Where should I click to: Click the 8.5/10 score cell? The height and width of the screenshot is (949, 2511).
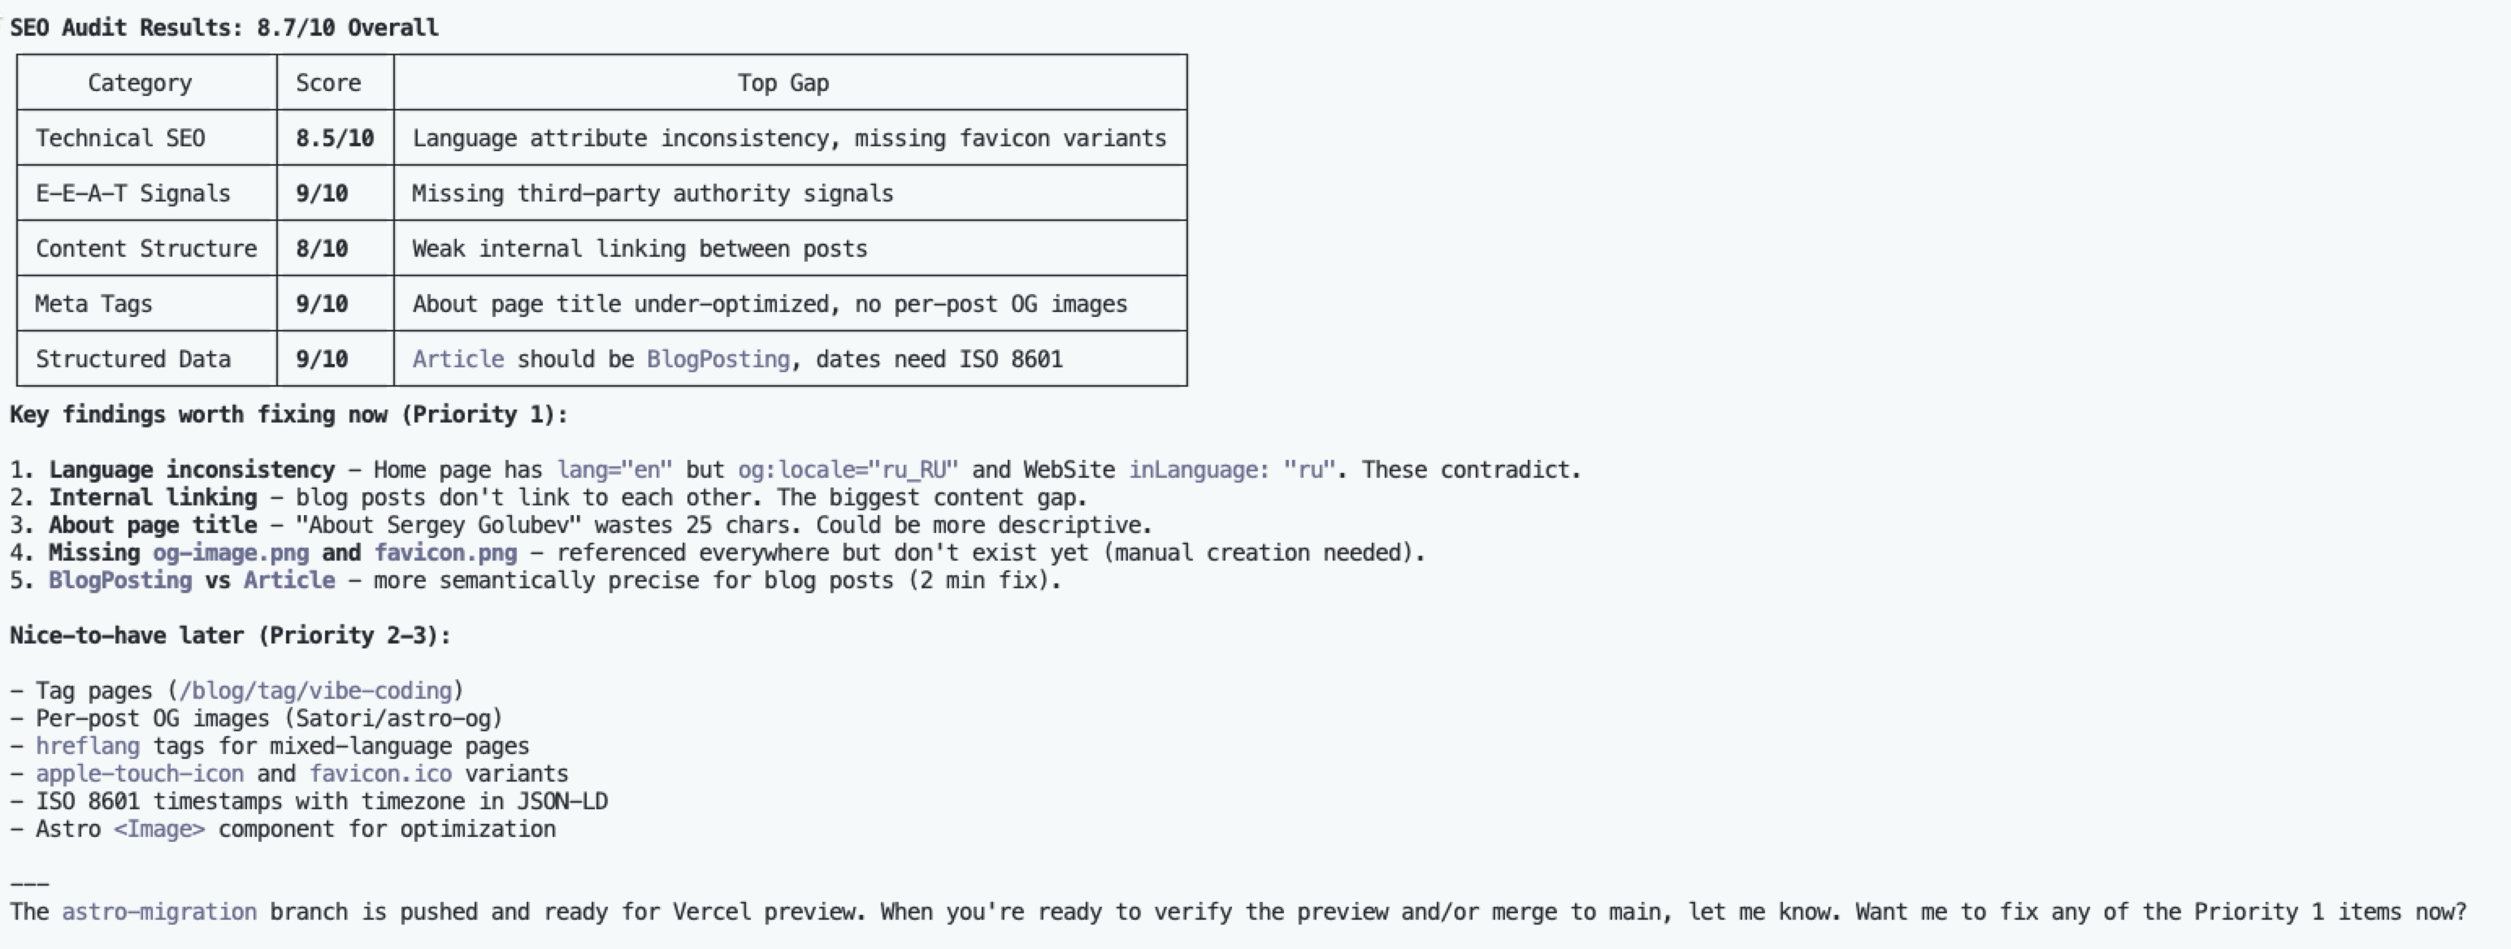point(334,138)
